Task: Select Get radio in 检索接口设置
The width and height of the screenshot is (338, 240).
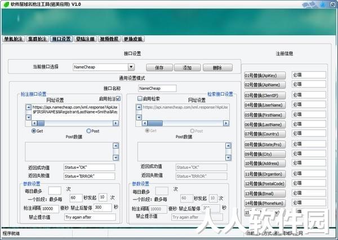Action: pos(148,130)
